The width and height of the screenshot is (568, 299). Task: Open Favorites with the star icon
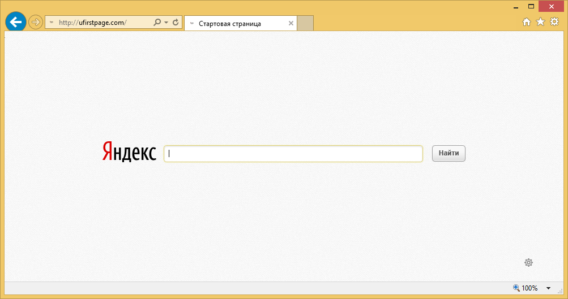[x=540, y=22]
